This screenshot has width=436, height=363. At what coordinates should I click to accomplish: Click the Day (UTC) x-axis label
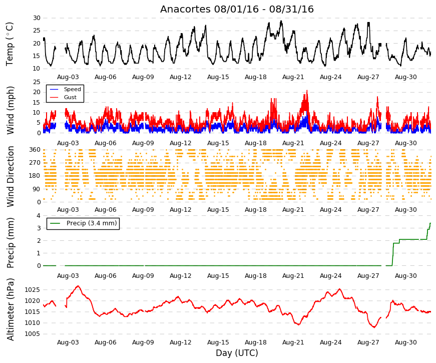click(237, 353)
